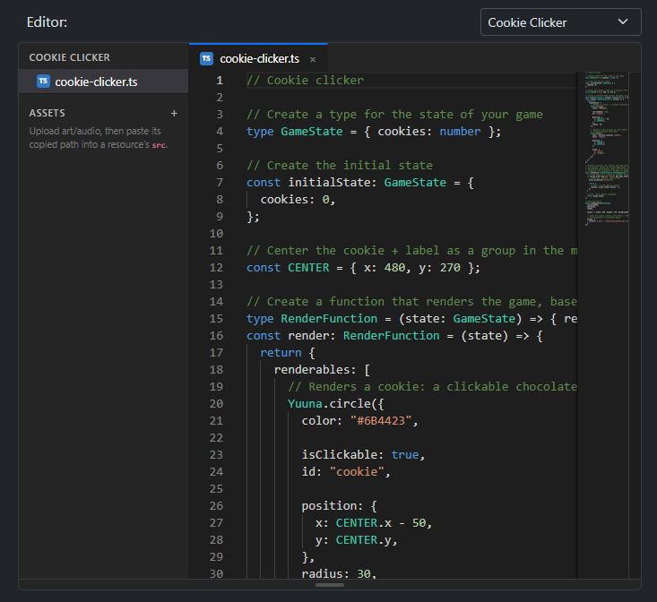This screenshot has height=602, width=657.
Task: Open the Cookie Clicker project dropdown
Action: (x=560, y=22)
